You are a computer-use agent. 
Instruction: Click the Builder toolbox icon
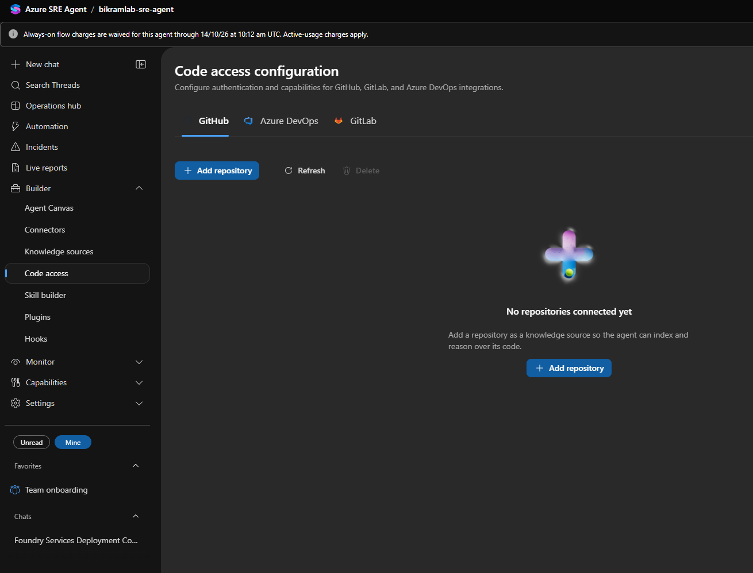click(16, 188)
